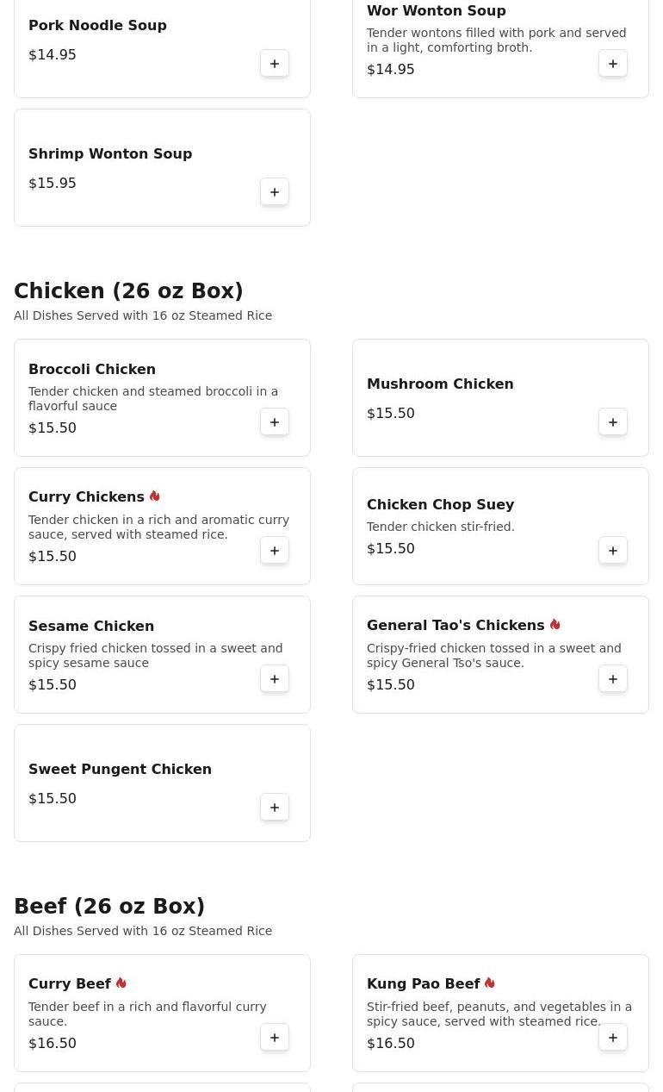The width and height of the screenshot is (663, 1092).
Task: Click plus button for Shrimp Wonton Soup
Action: tap(275, 192)
